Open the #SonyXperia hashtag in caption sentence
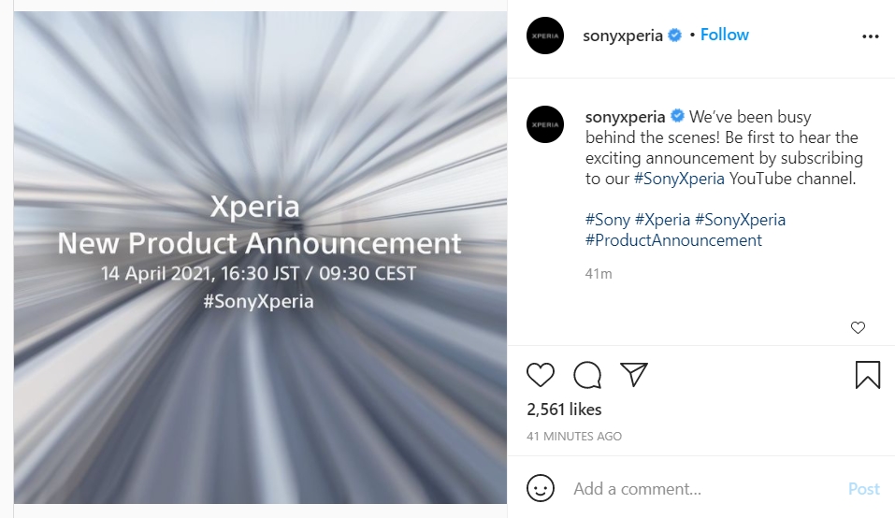This screenshot has height=518, width=895. pos(678,179)
